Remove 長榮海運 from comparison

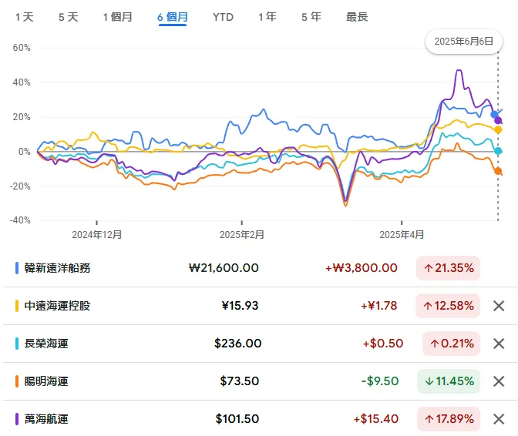(499, 344)
